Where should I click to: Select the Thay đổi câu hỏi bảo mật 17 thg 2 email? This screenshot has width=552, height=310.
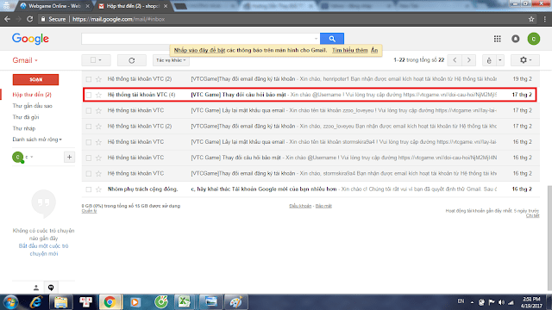(89, 95)
